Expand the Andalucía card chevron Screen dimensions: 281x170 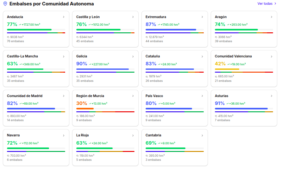pyautogui.click(x=64, y=17)
